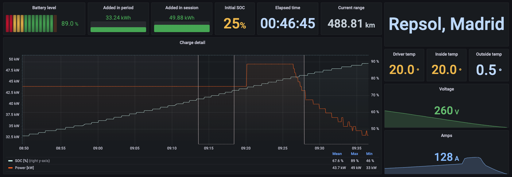The width and height of the screenshot is (512, 177).
Task: Open the Initial SOC panel title
Action: pyautogui.click(x=235, y=8)
